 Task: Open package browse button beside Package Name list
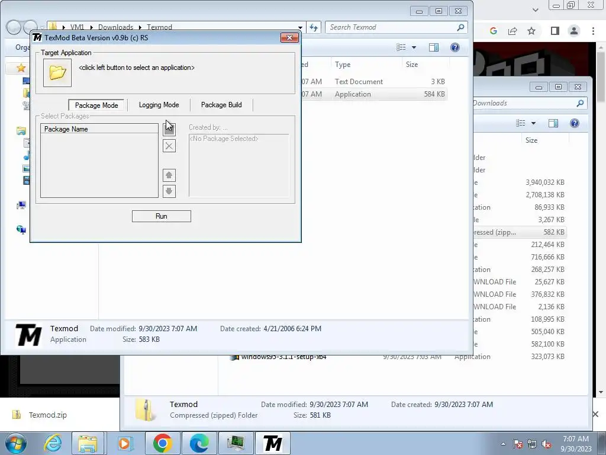pos(169,129)
